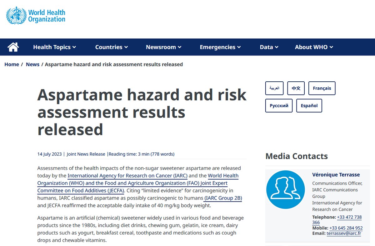The image size is (375, 246).
Task: Click the Media Contacts heading
Action: pyautogui.click(x=297, y=156)
